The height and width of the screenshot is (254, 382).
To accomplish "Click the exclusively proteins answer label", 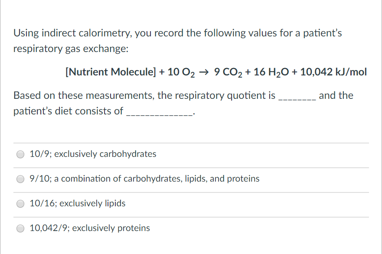I will pos(89,228).
